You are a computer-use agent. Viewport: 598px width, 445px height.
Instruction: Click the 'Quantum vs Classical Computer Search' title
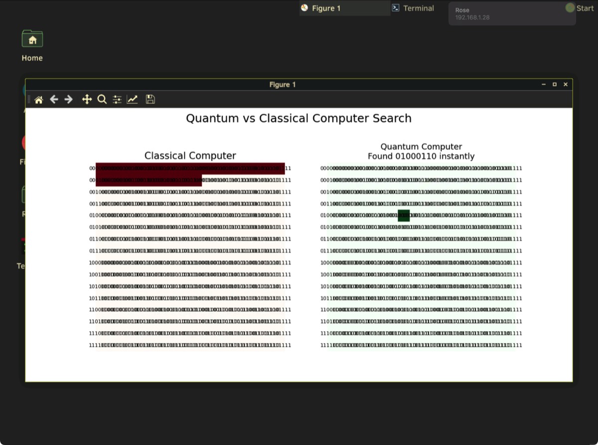pyautogui.click(x=299, y=118)
